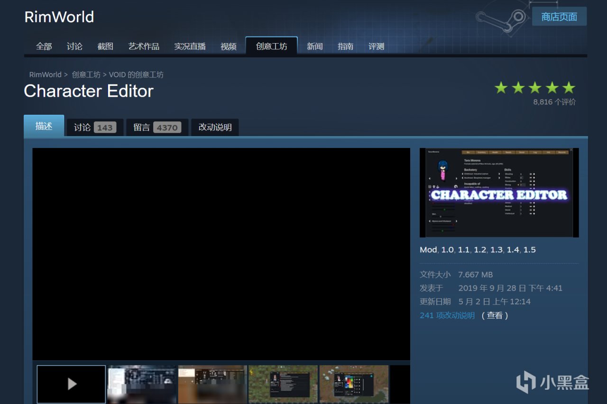Select the 创意工坊 workshop tab

tap(271, 46)
